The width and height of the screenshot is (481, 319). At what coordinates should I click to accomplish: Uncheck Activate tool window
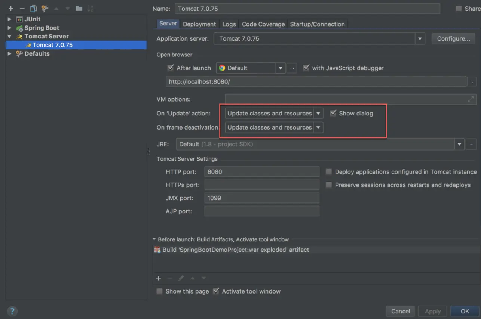click(216, 291)
